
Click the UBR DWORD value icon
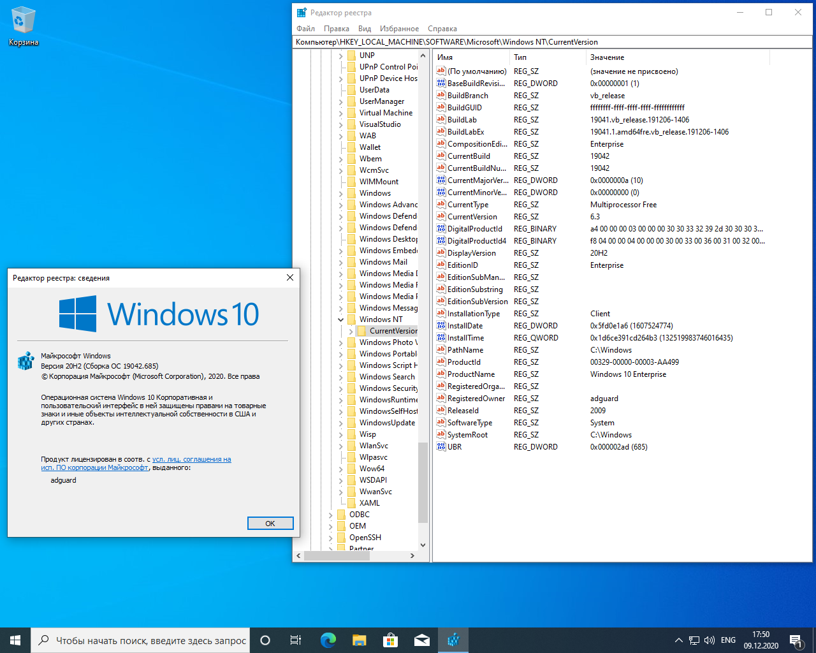pos(441,446)
